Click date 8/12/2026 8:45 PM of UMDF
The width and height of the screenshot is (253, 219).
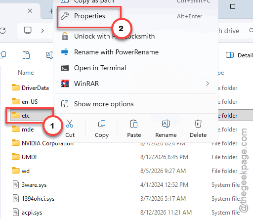(164, 157)
